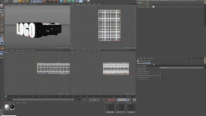Image resolution: width=206 pixels, height=116 pixels.
Task: Open the Object (Rel) coordinates dropdown
Action: pos(110,112)
